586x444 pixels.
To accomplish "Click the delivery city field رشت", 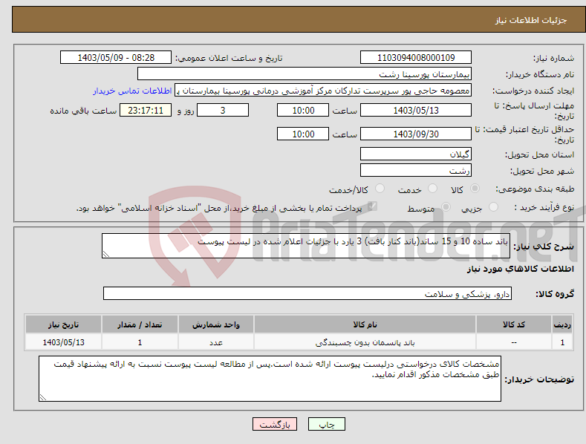I will (x=416, y=170).
